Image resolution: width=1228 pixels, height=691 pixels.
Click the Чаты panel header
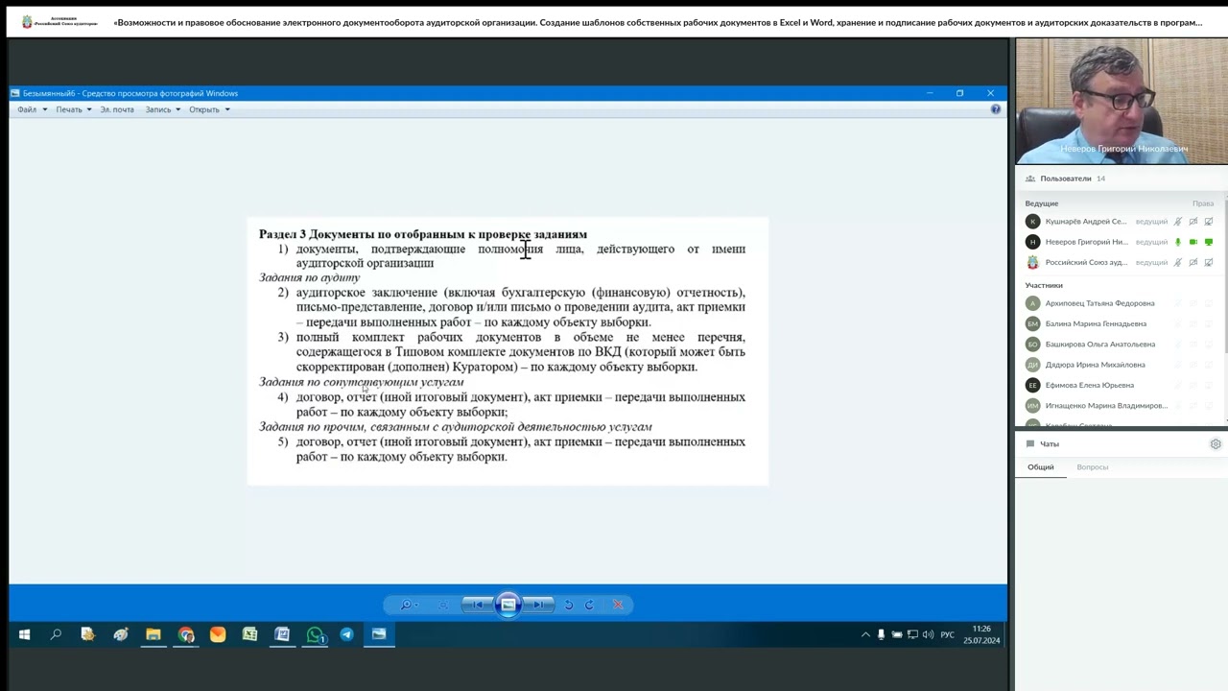1050,444
